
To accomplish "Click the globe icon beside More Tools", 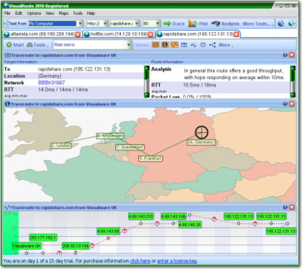I will [281, 24].
